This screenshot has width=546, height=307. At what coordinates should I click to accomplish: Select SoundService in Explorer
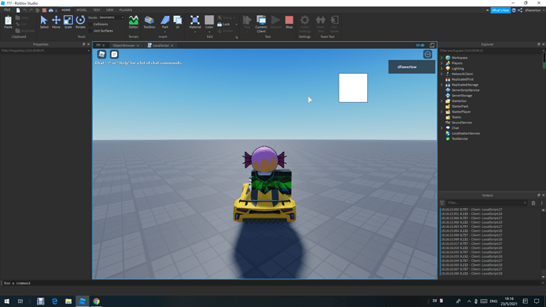[x=461, y=123]
